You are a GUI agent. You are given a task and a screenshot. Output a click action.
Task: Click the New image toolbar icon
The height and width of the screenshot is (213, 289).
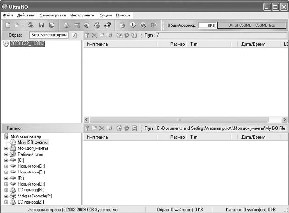pos(8,25)
